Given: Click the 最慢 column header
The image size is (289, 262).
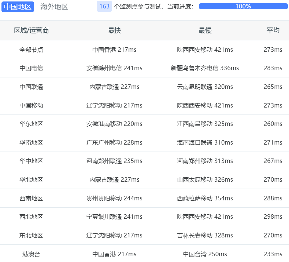Looking at the screenshot, I should (x=205, y=30).
